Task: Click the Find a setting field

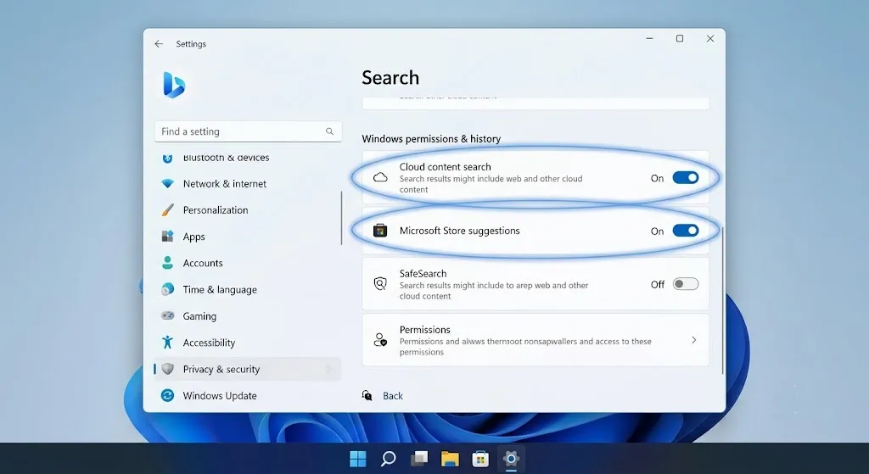Action: [248, 131]
